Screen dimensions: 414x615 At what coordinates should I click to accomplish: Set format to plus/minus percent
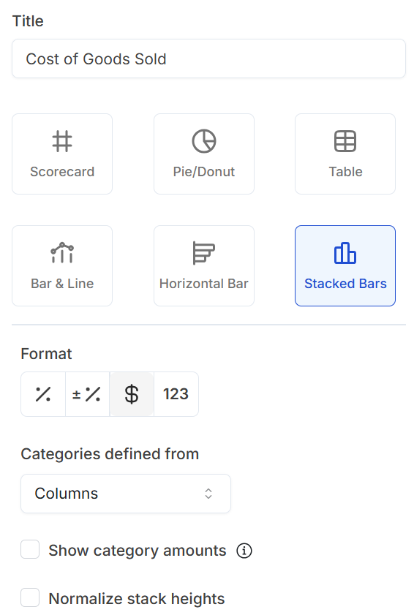pos(88,394)
